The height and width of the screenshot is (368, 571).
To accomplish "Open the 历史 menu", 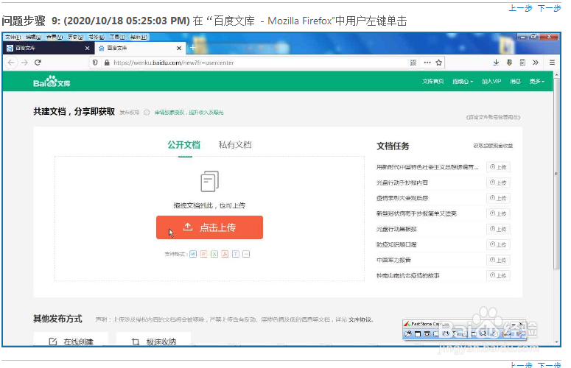I will tap(75, 37).
